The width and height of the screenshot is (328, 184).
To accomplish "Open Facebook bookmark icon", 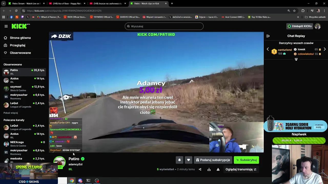I will tap(11, 17).
